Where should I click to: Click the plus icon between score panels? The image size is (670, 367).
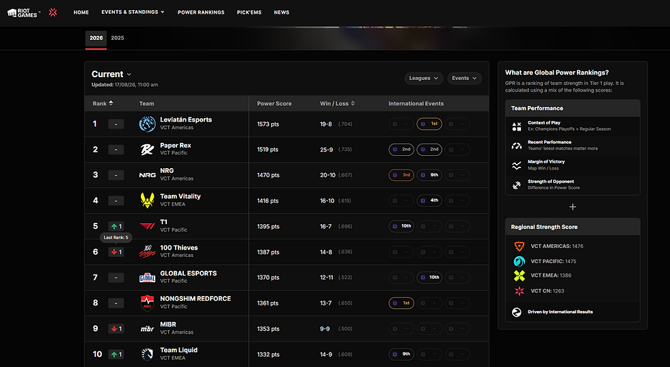click(x=573, y=207)
